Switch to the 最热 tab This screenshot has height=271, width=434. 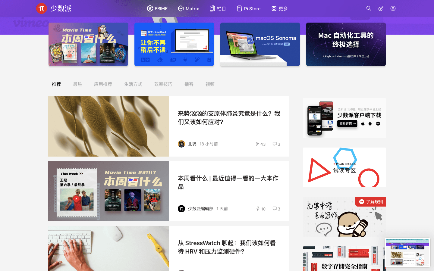[77, 84]
